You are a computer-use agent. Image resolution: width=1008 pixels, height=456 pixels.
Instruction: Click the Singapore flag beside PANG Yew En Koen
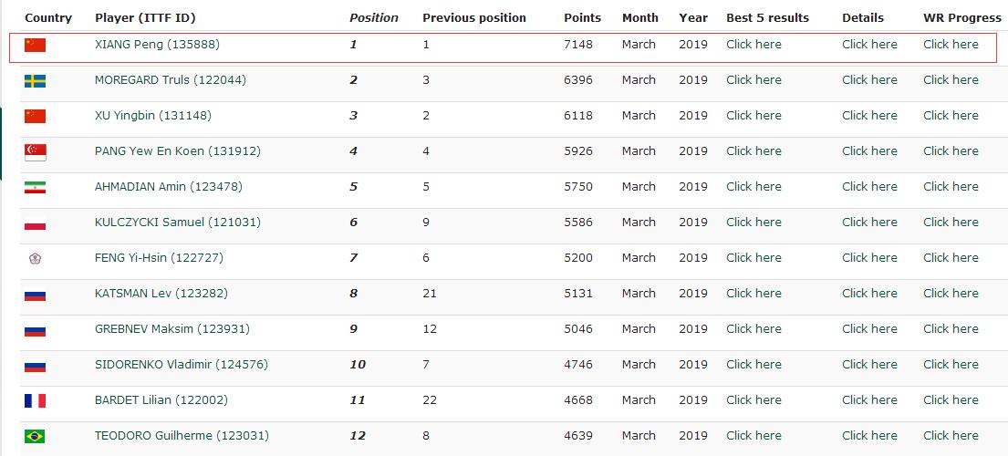pyautogui.click(x=35, y=152)
